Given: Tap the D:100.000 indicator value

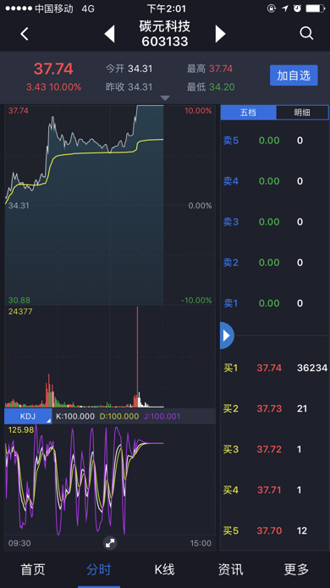Looking at the screenshot, I should click(x=119, y=416).
